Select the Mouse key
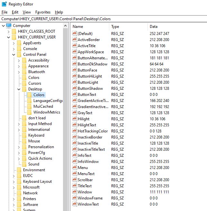 (34, 141)
